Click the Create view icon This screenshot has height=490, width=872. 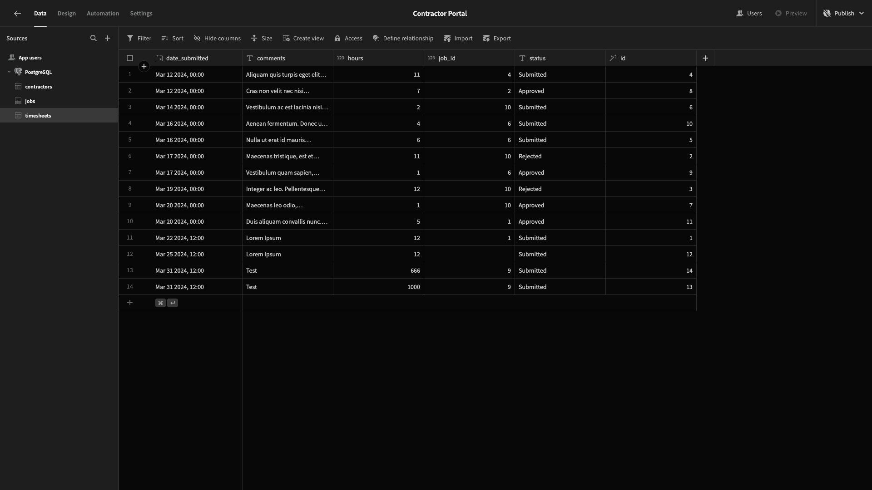tap(286, 38)
